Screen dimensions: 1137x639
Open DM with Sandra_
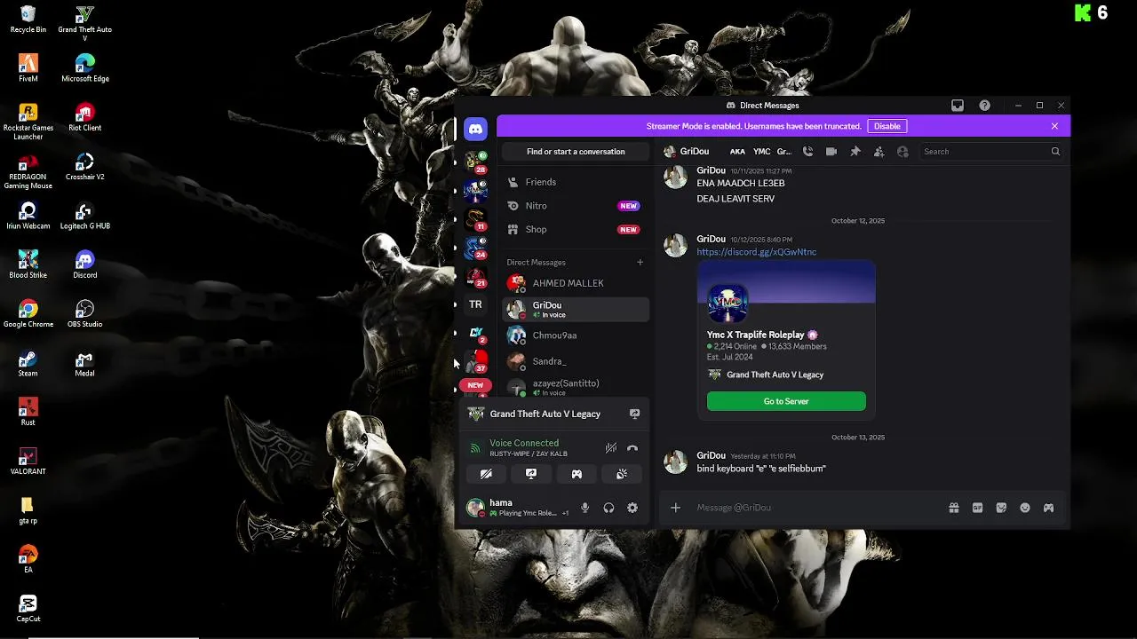pos(576,361)
